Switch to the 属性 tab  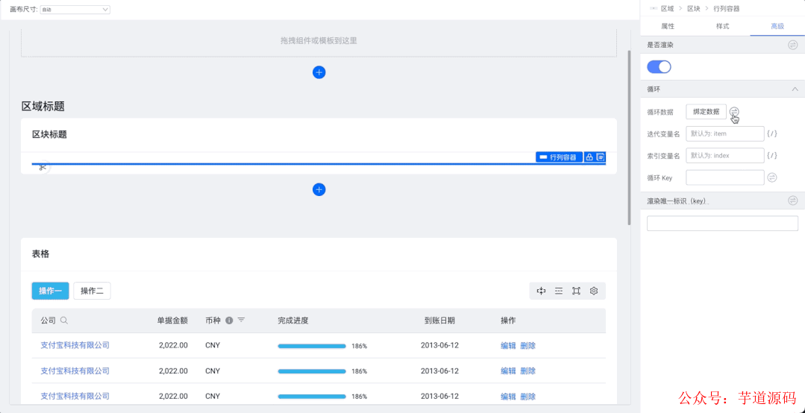(x=668, y=26)
